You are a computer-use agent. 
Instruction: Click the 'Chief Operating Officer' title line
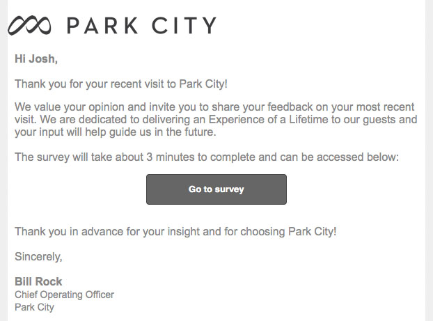(64, 295)
